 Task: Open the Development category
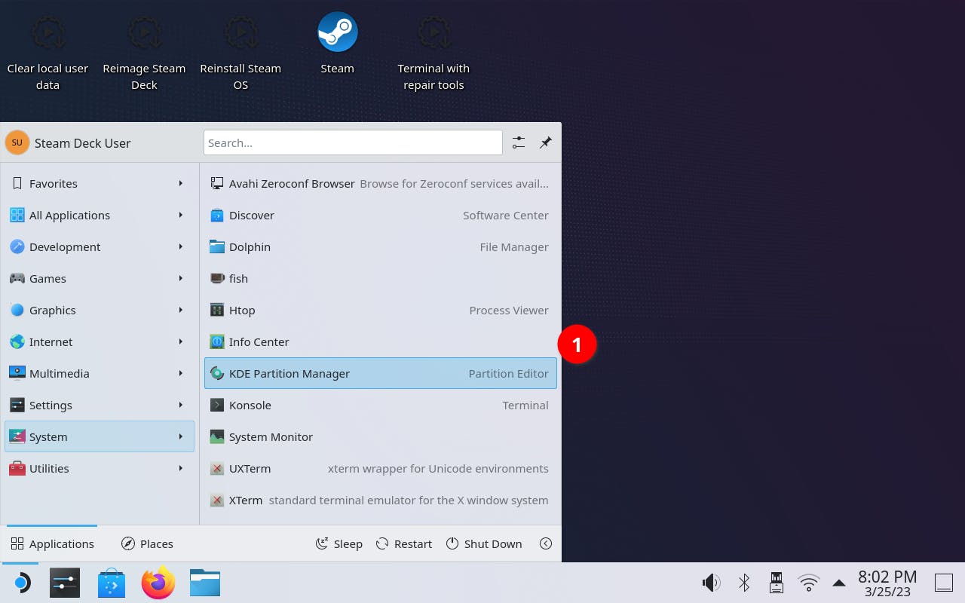point(100,246)
